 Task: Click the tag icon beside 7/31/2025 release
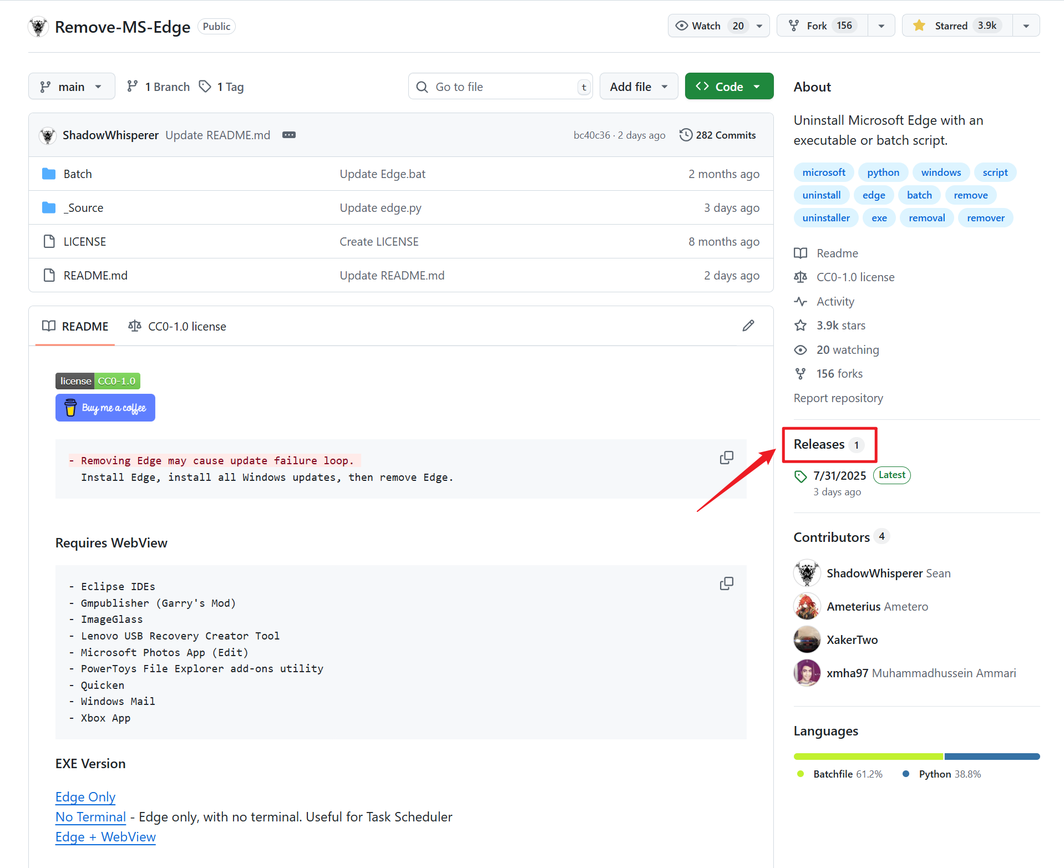click(800, 476)
